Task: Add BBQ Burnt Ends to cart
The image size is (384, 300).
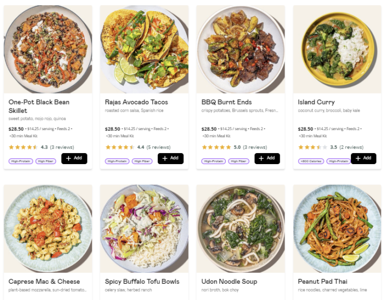Action: (x=267, y=158)
